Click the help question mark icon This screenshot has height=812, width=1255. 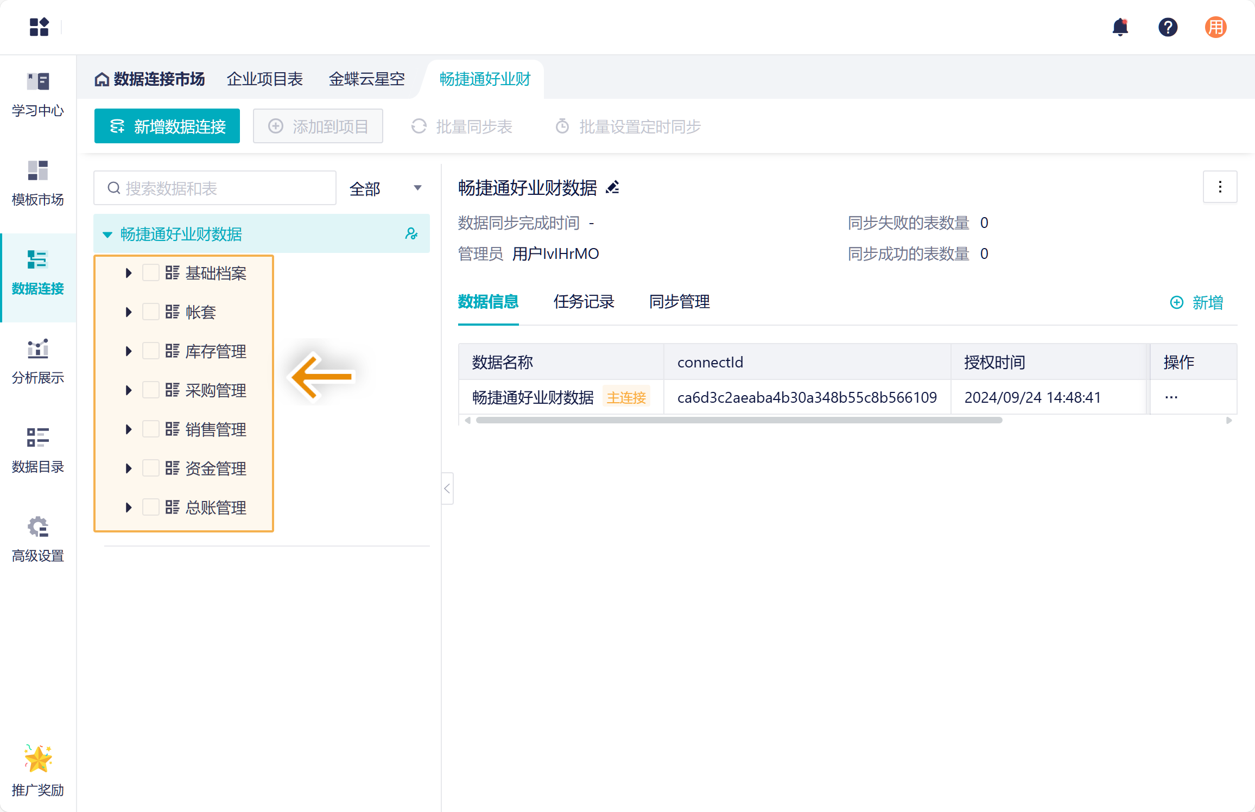[x=1168, y=27]
